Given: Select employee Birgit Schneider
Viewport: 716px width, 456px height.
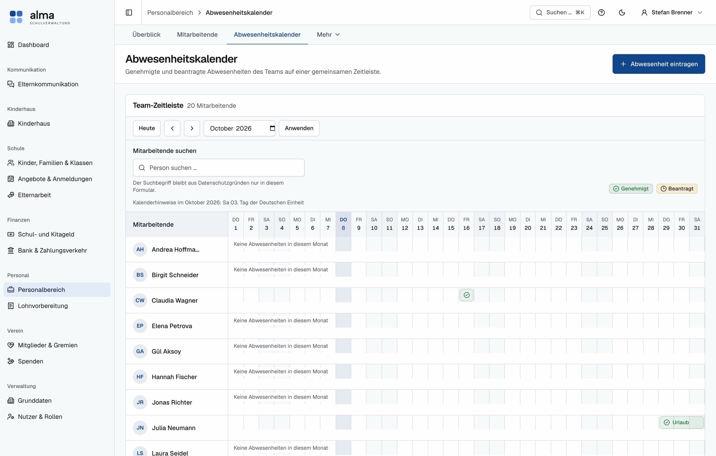Looking at the screenshot, I should pyautogui.click(x=175, y=275).
